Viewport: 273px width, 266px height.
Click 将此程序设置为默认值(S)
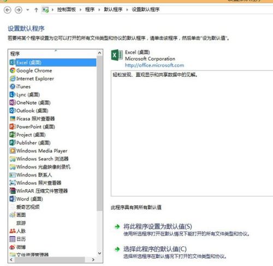pos(158,227)
